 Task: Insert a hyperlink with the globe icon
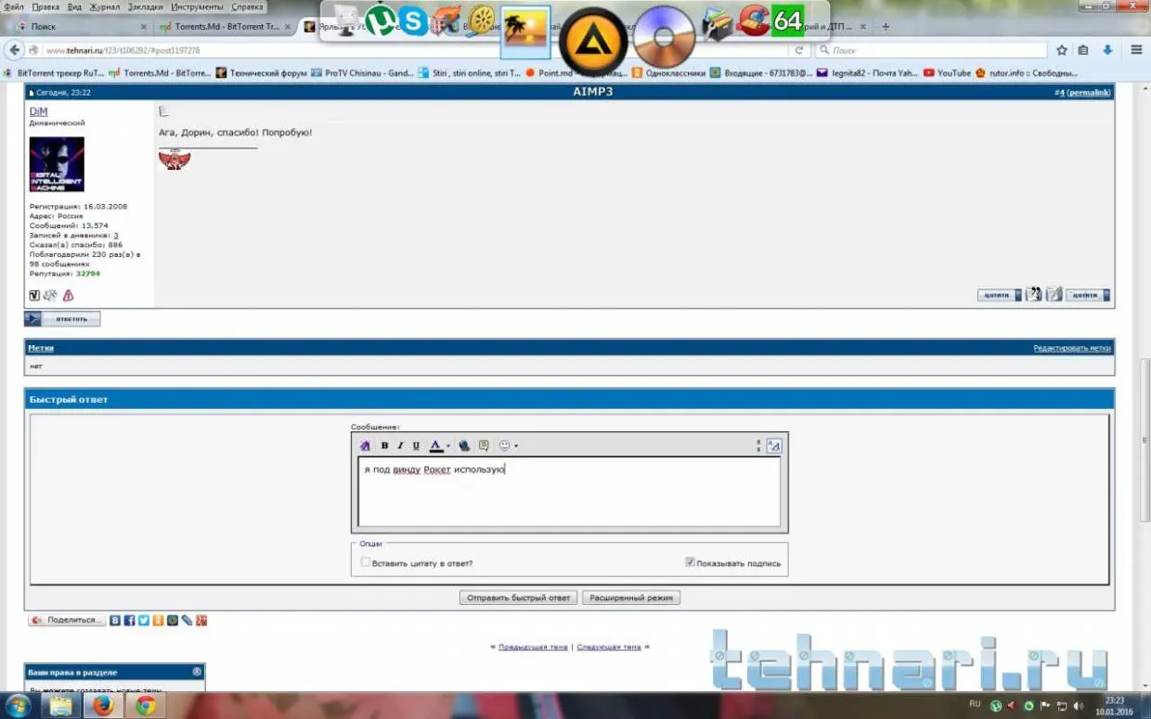(x=464, y=446)
